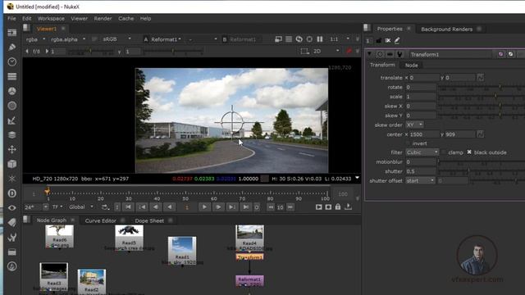Switch to the Node tab in Transform1
Viewport: 525px width, 295px height.
coord(411,66)
